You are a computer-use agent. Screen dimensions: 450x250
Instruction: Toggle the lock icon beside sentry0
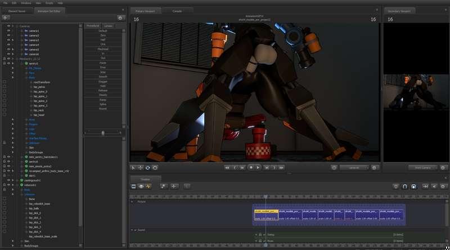point(4,63)
